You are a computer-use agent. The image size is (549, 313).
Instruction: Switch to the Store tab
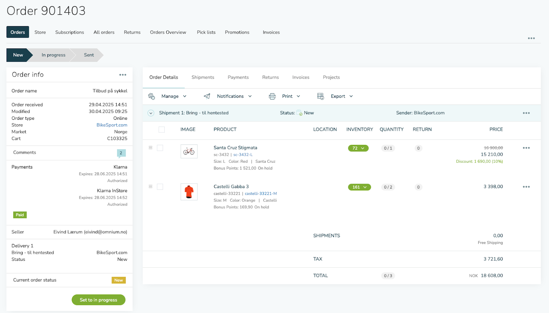pyautogui.click(x=40, y=32)
